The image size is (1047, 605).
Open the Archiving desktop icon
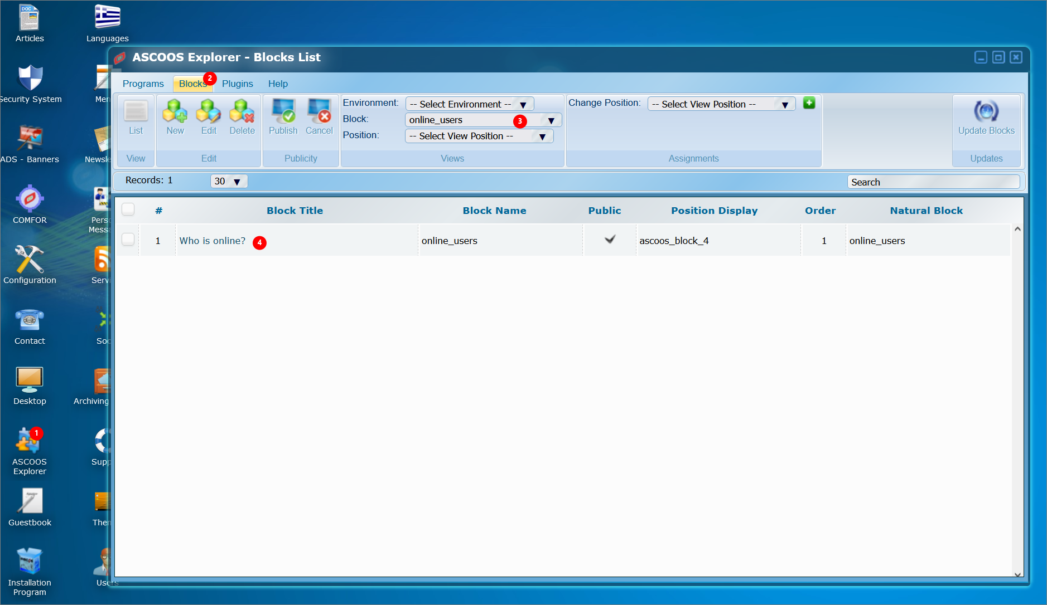92,386
